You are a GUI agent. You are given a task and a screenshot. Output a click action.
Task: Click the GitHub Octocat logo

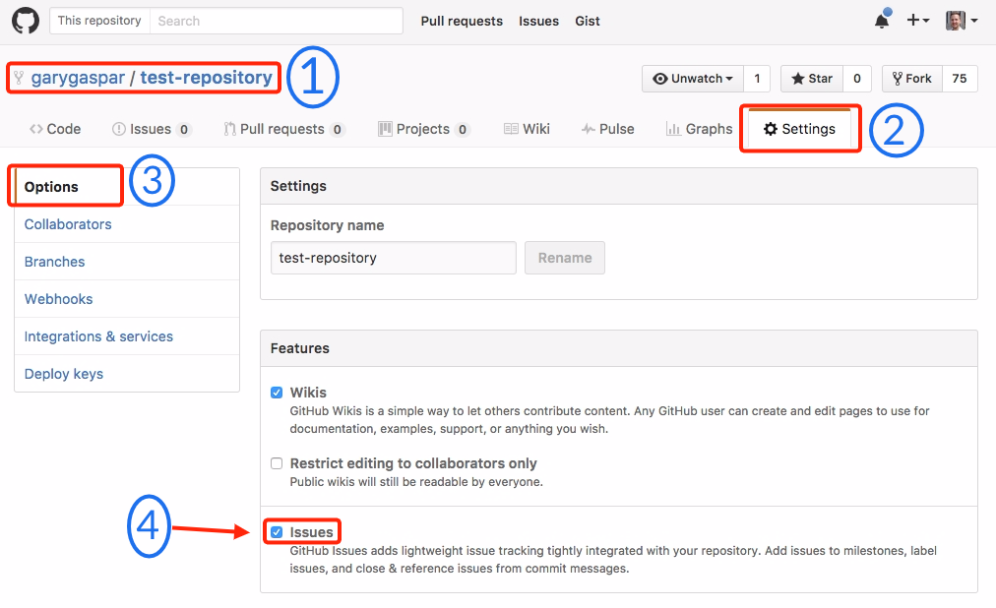pos(26,21)
